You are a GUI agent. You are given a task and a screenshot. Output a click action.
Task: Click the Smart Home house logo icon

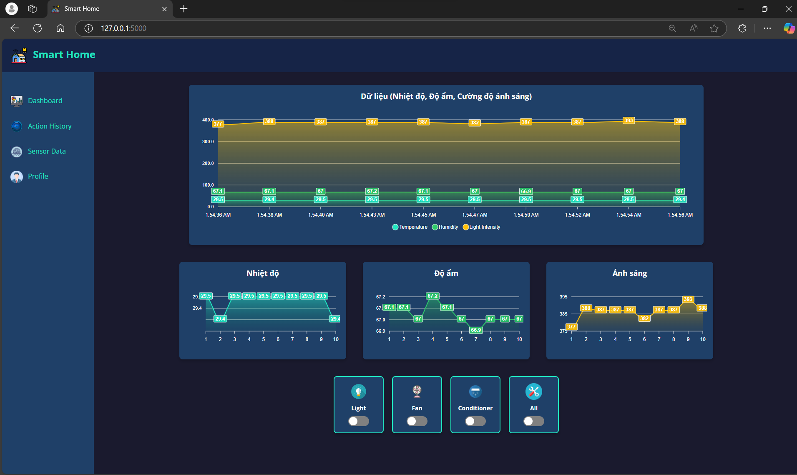[19, 55]
